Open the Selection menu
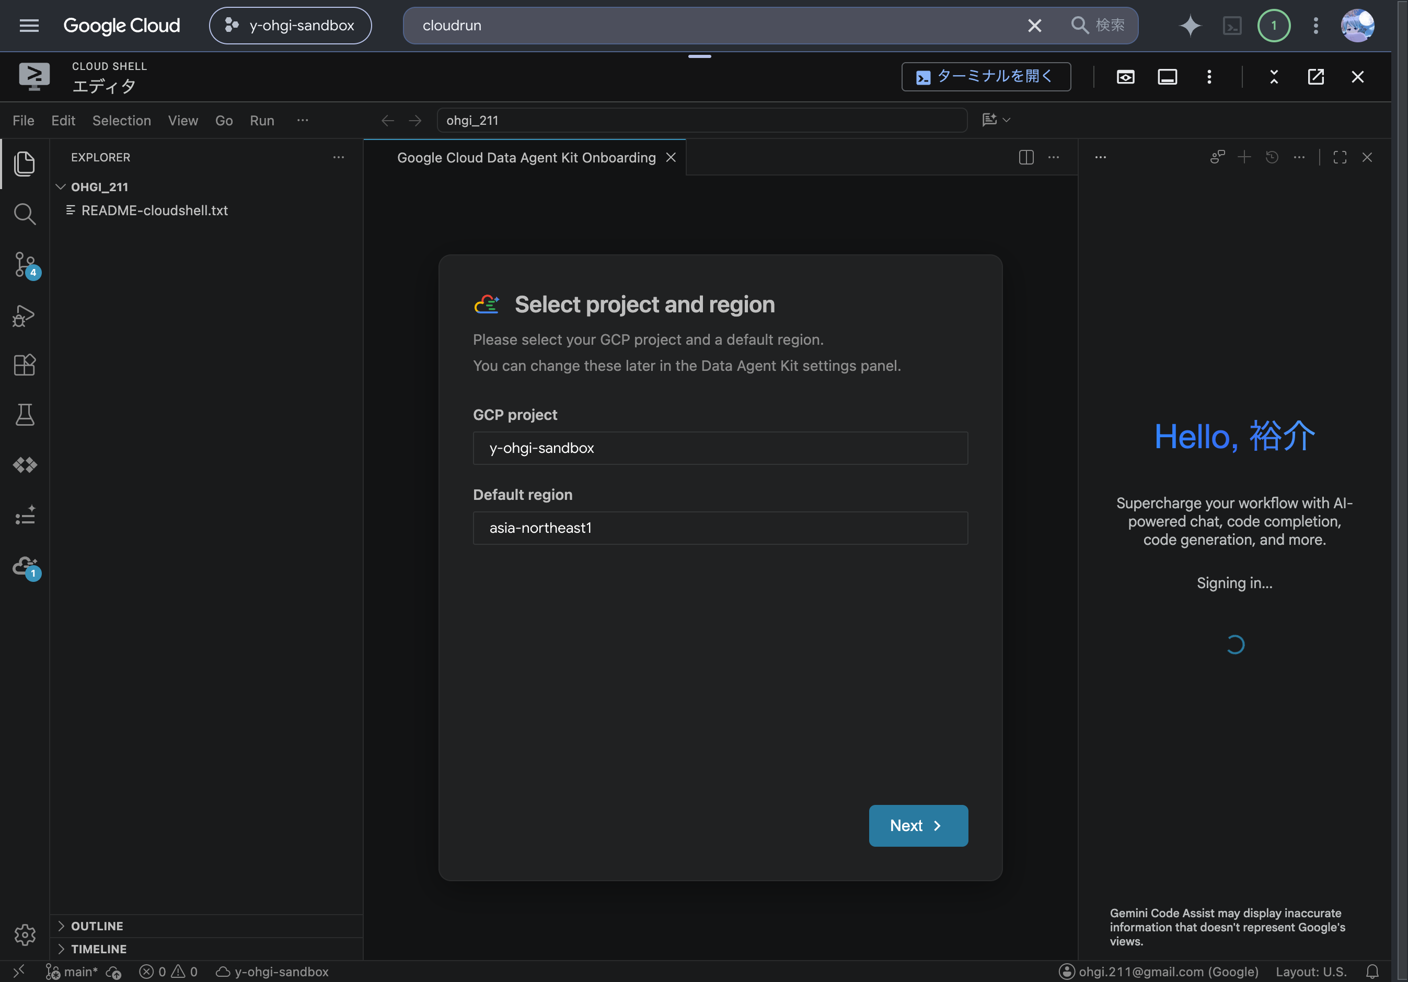This screenshot has height=982, width=1408. [121, 121]
